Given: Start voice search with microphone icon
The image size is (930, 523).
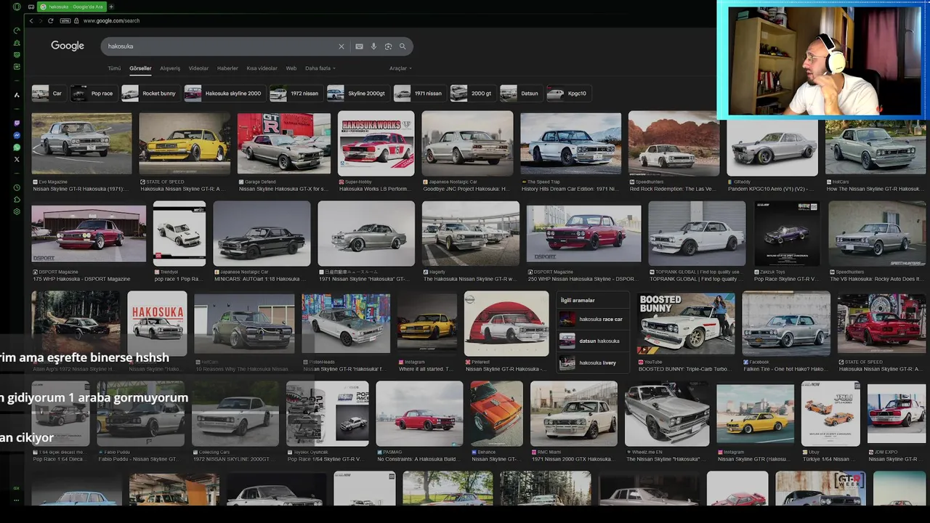Looking at the screenshot, I should (373, 46).
